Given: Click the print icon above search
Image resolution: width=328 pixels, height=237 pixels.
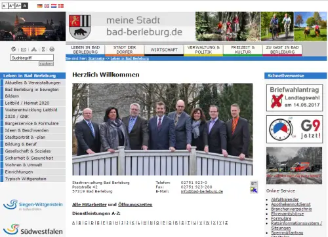Looking at the screenshot, I should [52, 49].
